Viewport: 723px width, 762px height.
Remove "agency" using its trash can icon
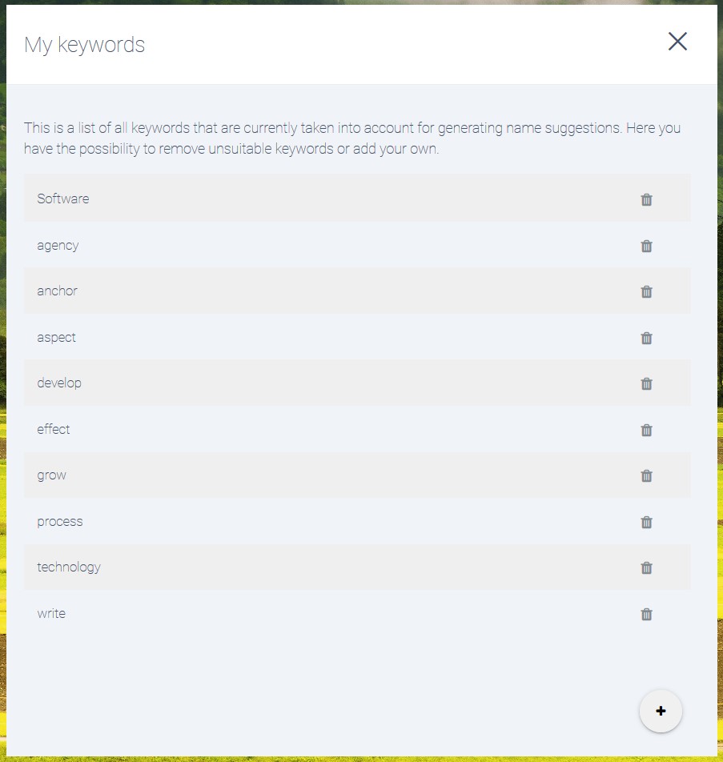[x=647, y=246]
